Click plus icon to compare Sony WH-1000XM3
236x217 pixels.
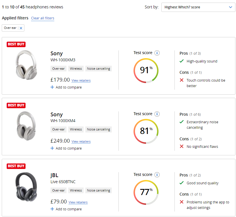(x=52, y=87)
